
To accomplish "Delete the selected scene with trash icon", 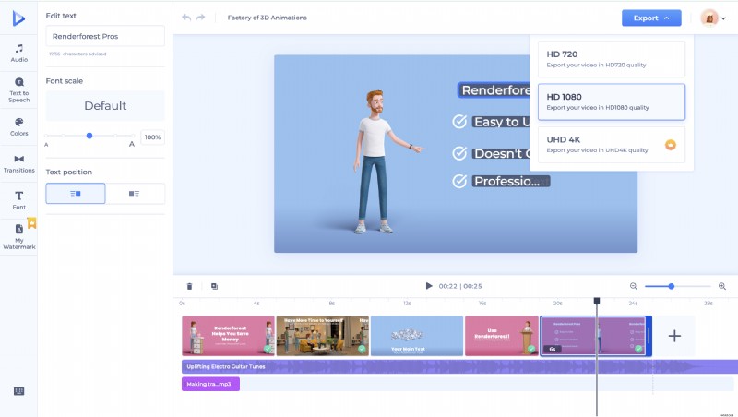I will 189,286.
